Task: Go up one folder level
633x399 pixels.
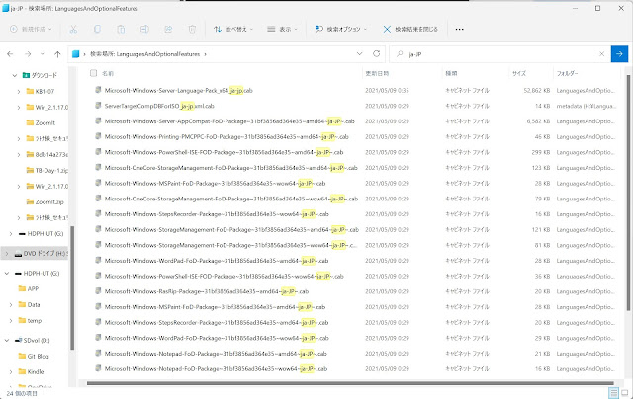Action: 57,54
